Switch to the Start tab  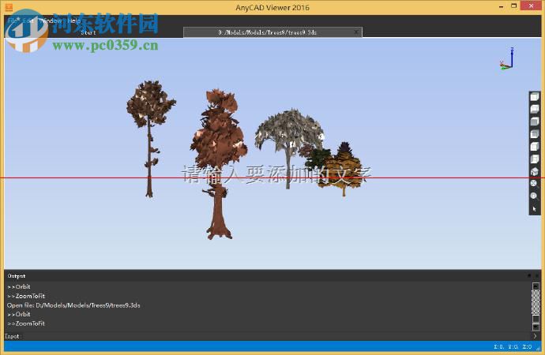click(x=88, y=32)
